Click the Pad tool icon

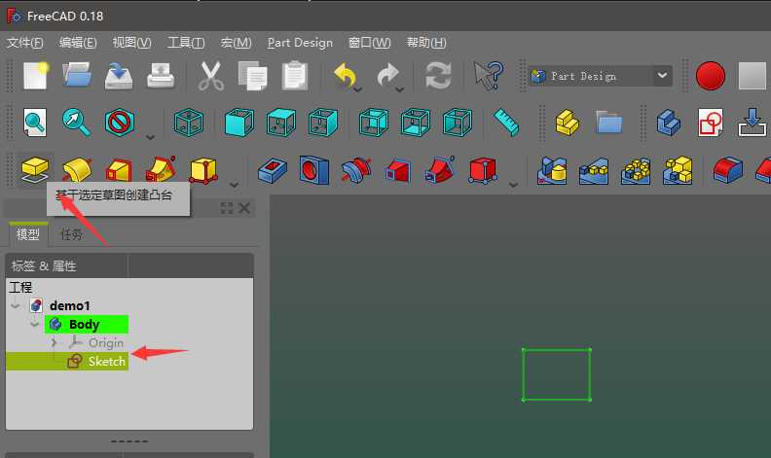(35, 170)
